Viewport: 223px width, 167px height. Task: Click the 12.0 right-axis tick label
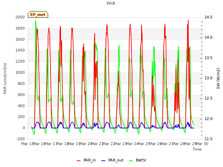click(x=208, y=119)
